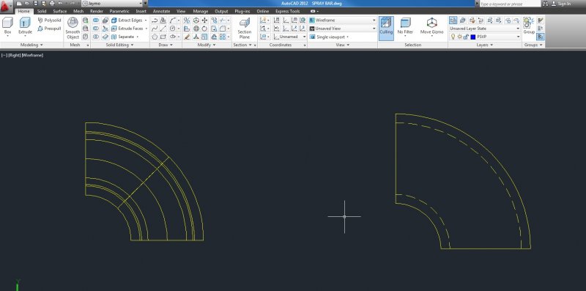Open the Annotate ribbon tab

pos(161,11)
